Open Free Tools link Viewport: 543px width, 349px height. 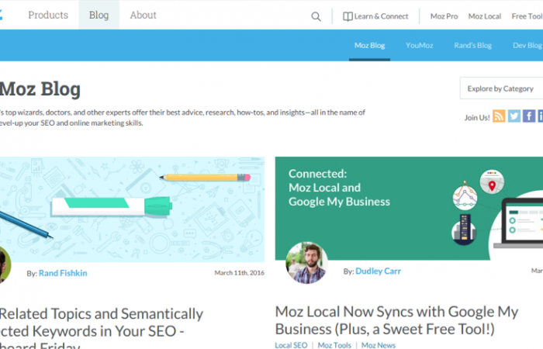pos(527,16)
